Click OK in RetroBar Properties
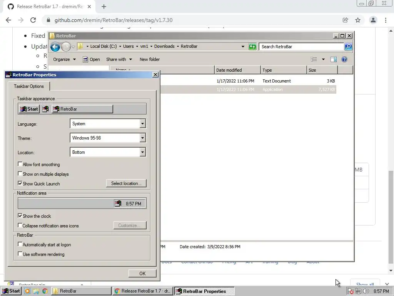 pos(142,273)
